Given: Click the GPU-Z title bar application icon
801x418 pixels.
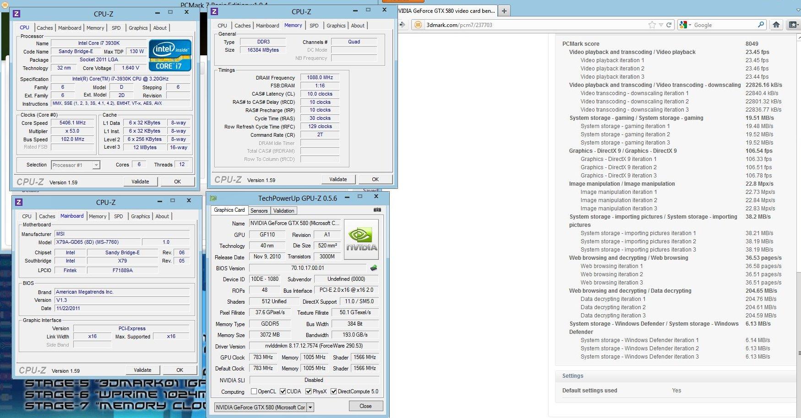Looking at the screenshot, I should point(213,198).
